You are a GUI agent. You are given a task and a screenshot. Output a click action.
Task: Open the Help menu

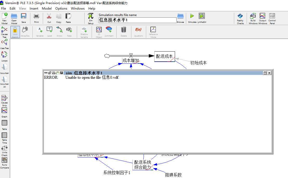click(92, 9)
